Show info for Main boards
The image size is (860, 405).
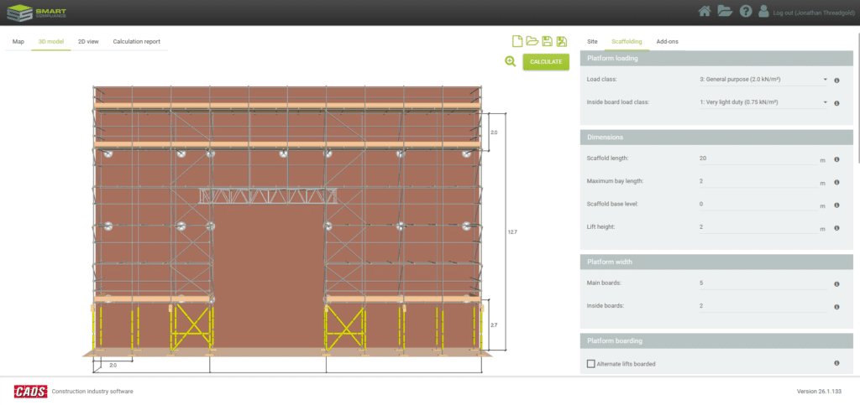pos(837,284)
